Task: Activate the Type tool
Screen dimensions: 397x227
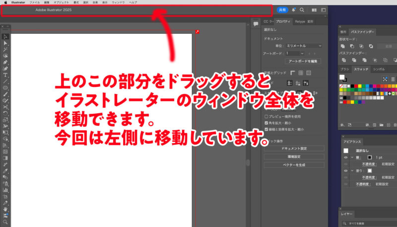Action: pyautogui.click(x=5, y=75)
